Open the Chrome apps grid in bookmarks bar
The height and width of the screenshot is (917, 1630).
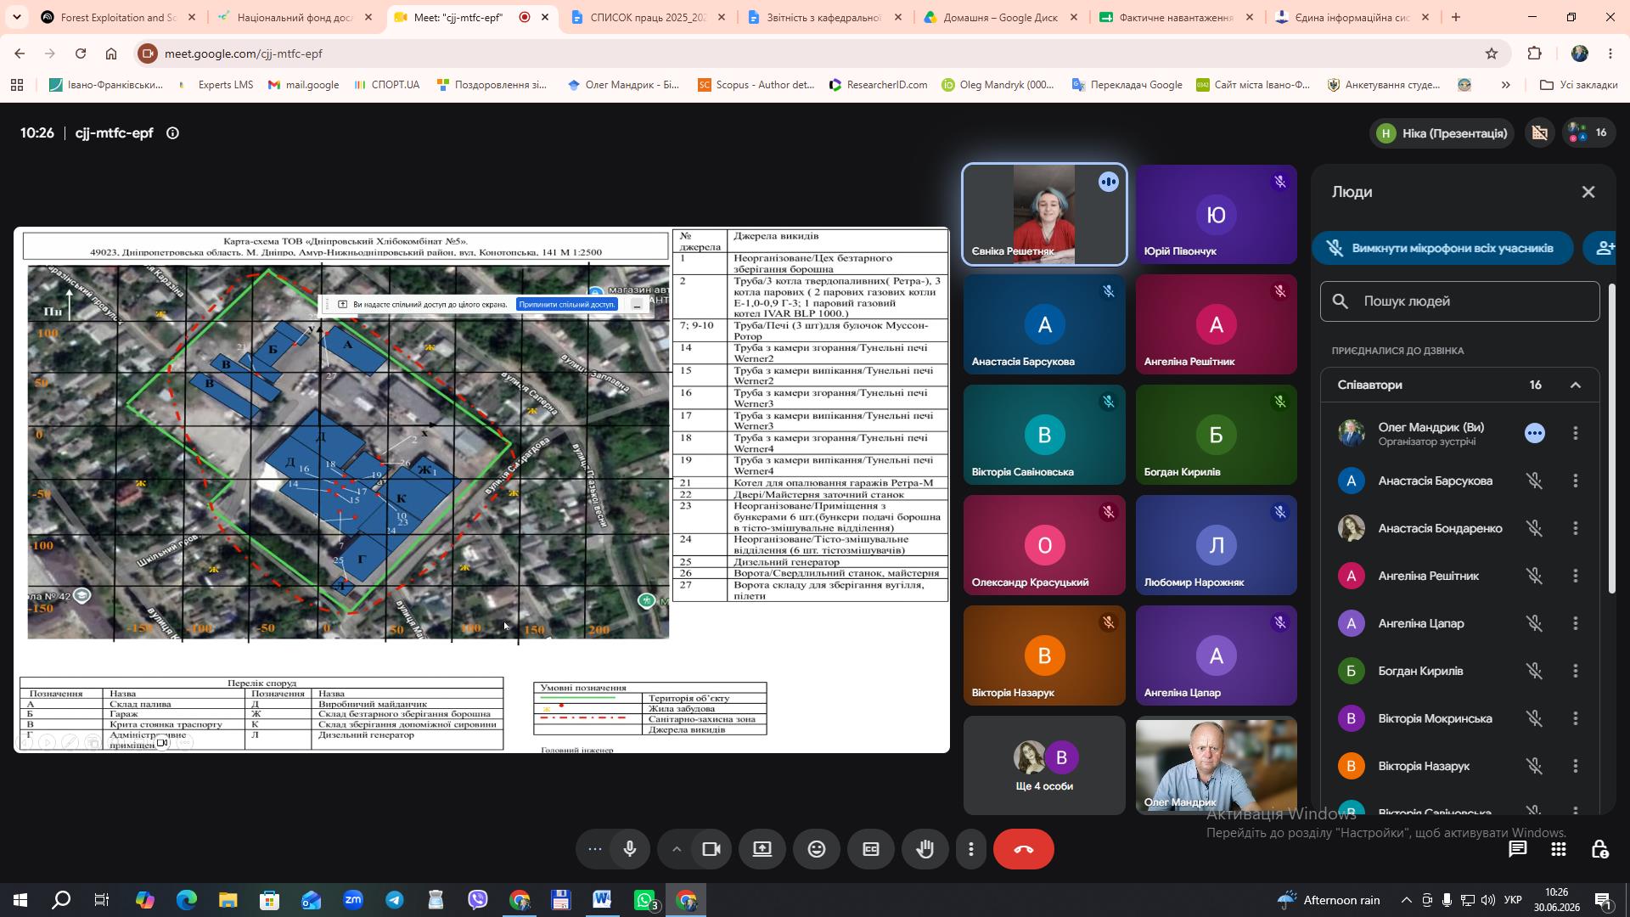[17, 85]
